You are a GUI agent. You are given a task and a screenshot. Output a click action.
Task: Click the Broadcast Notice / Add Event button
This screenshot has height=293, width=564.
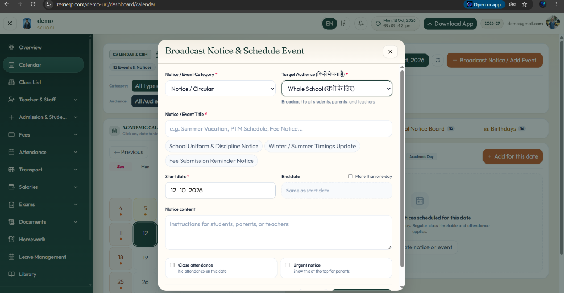click(495, 61)
